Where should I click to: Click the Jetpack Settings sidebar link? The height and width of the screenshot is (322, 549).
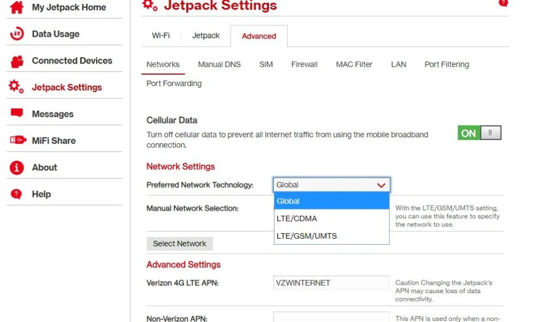pos(67,87)
